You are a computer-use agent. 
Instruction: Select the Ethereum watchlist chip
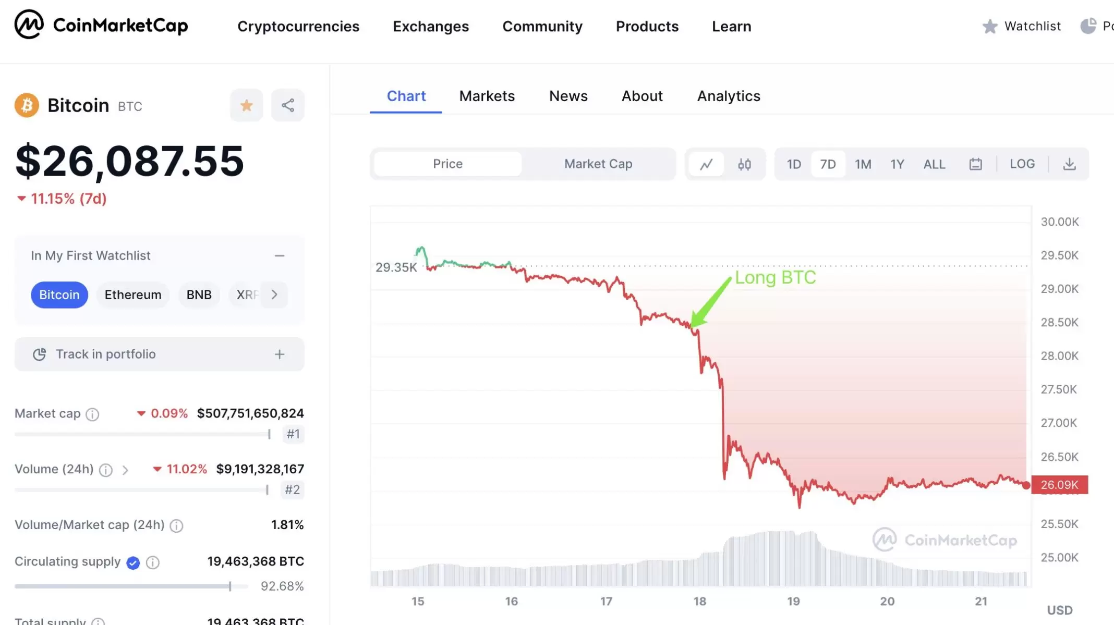(132, 295)
